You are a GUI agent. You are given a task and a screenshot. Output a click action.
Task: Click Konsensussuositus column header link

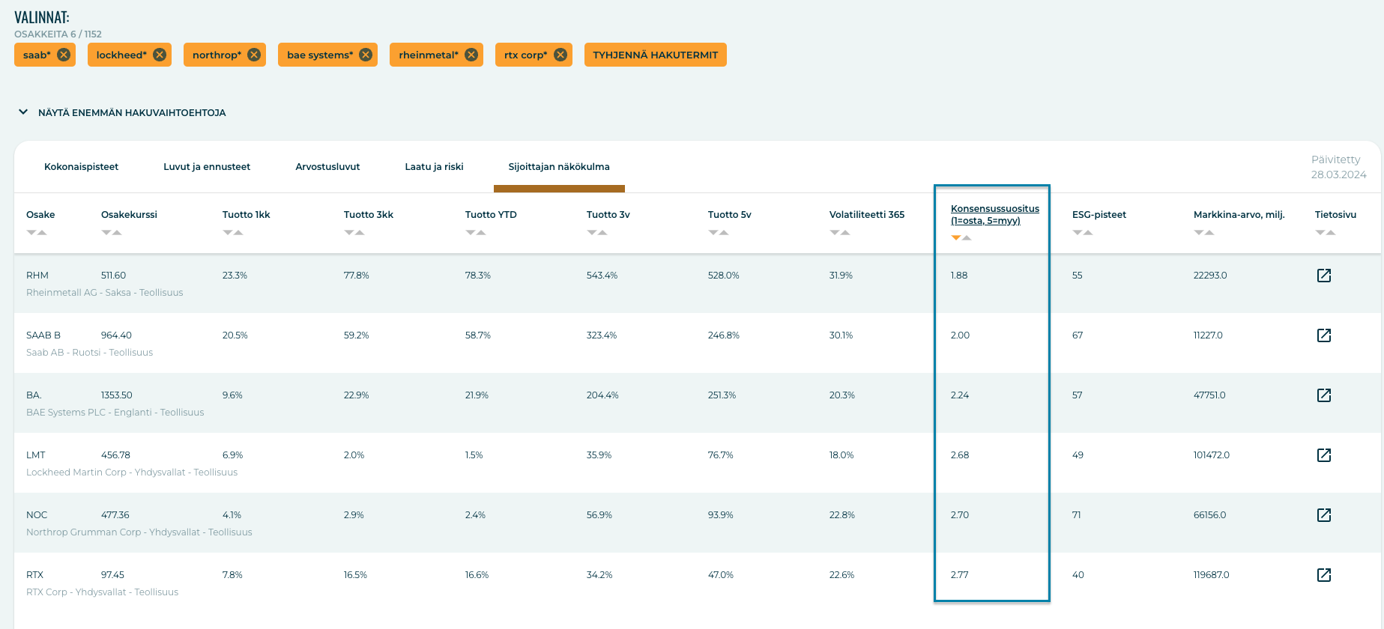tap(995, 214)
